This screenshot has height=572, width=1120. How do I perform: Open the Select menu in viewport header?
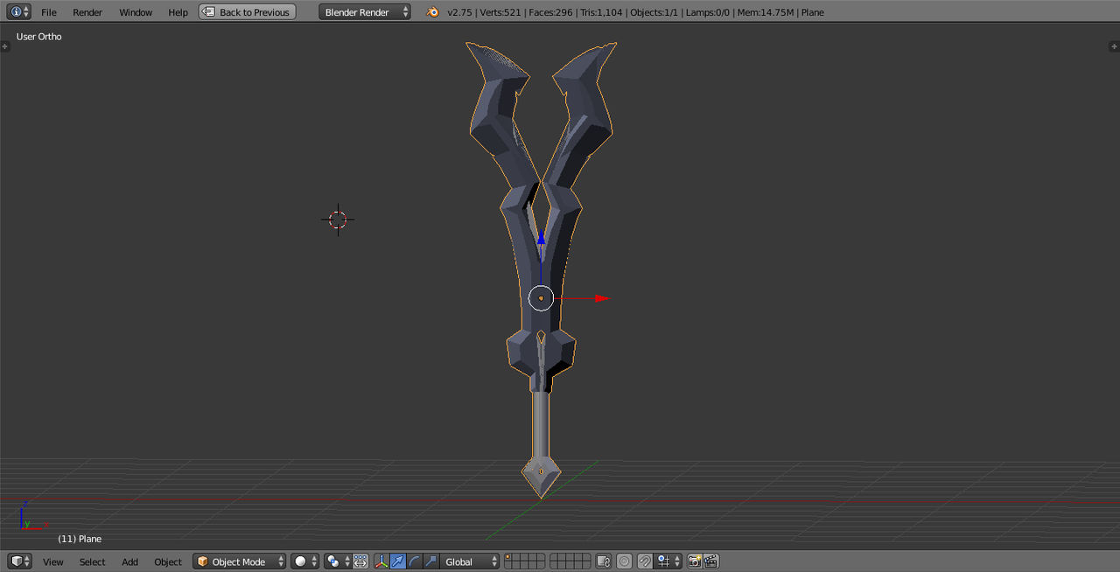coord(92,562)
